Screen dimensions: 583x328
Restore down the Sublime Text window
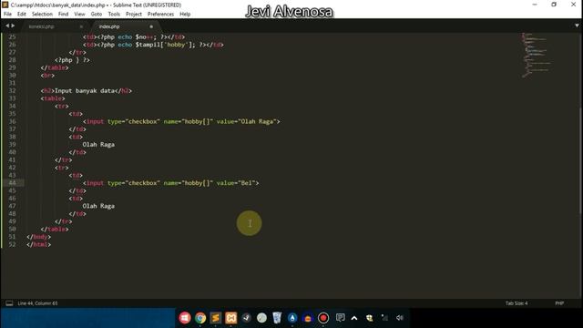pos(554,5)
